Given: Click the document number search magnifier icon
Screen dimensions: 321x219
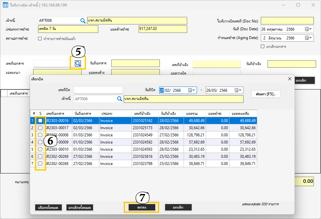Looking at the screenshot, I should click(78, 64).
